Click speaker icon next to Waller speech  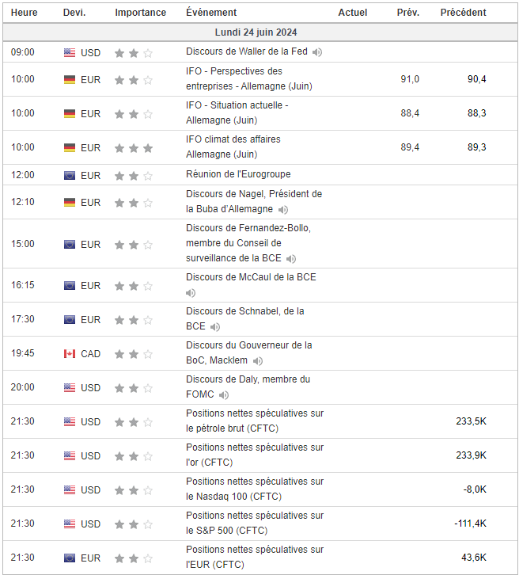pos(317,52)
